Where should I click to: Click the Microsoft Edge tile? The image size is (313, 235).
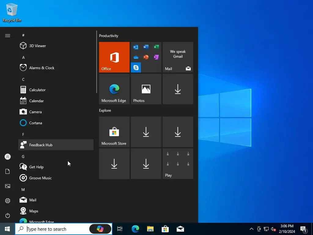[x=114, y=89]
